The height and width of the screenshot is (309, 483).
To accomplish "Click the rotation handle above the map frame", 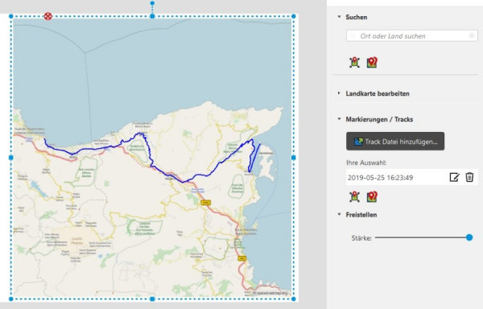I will pos(152,3).
